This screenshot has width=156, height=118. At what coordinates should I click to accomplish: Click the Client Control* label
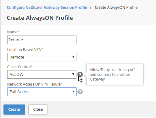coord(20,67)
